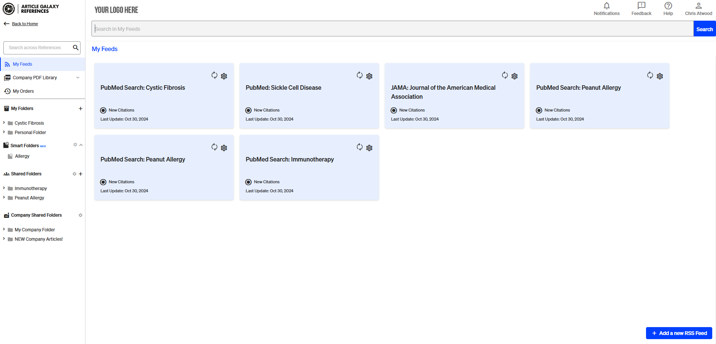Expand My Company Folder
This screenshot has width=716, height=344.
tap(4, 229)
